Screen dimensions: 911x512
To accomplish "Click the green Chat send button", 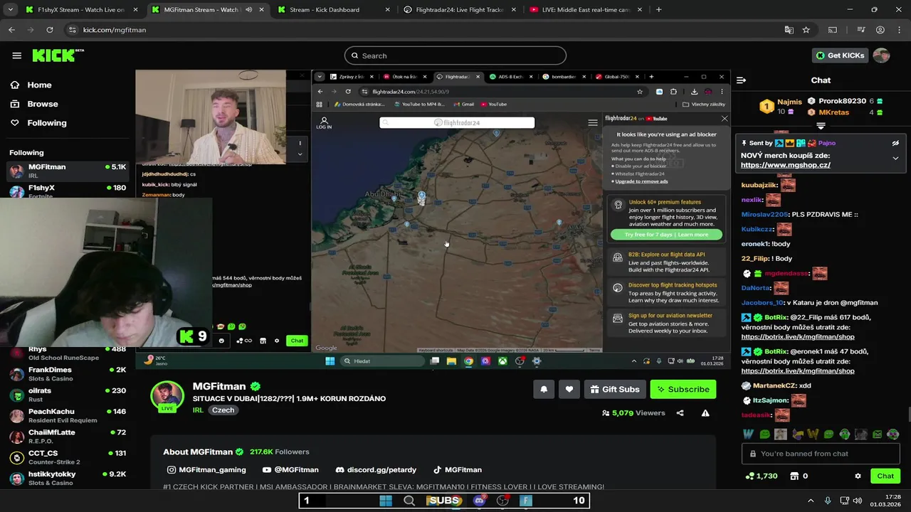I will coord(885,476).
